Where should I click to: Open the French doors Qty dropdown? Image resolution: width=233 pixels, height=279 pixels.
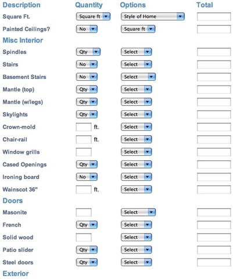point(87,225)
